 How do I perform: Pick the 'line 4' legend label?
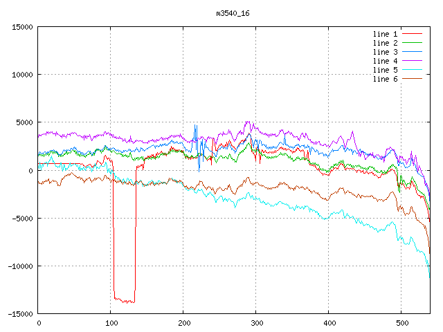pos(385,61)
